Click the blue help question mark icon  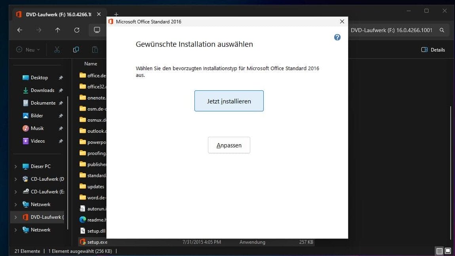337,37
